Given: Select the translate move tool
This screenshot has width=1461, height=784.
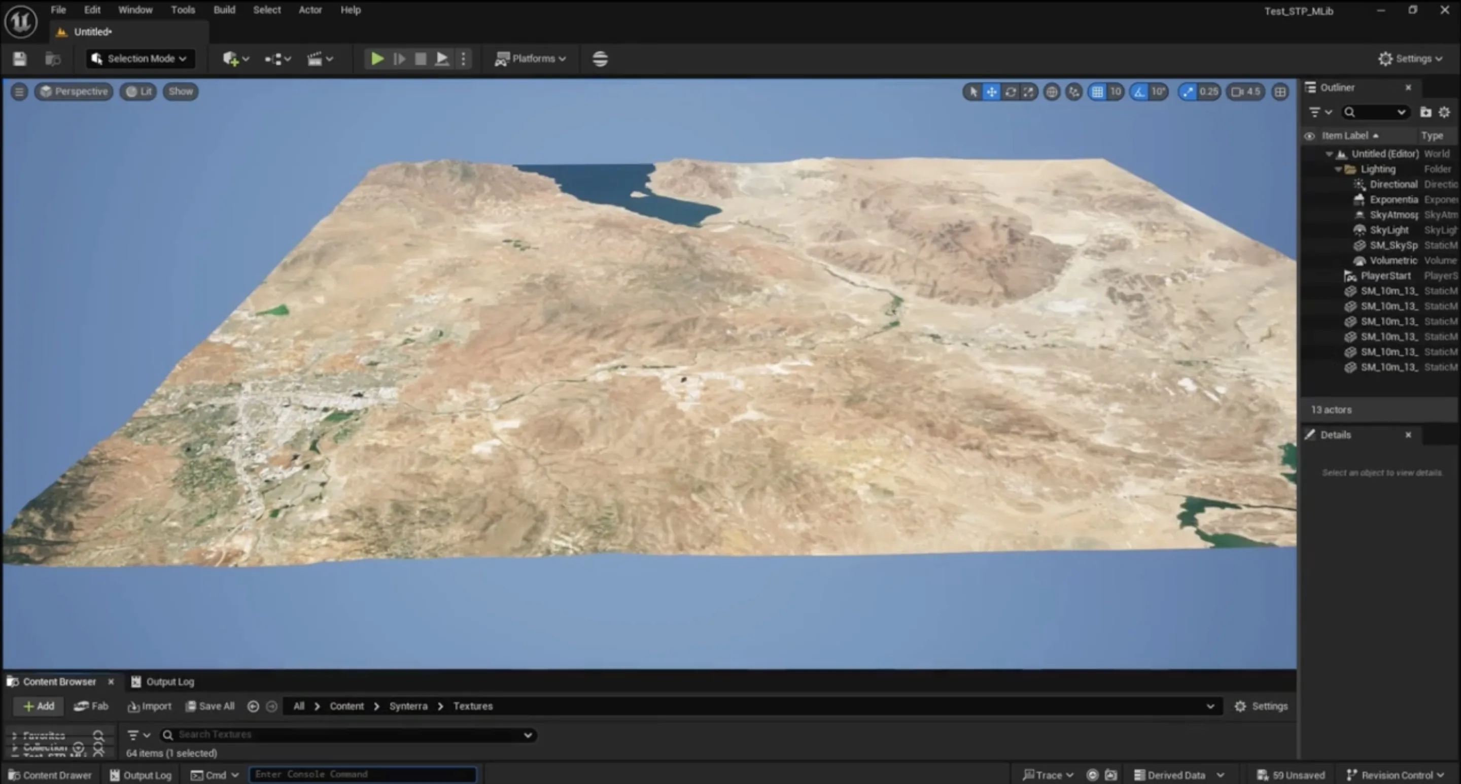Looking at the screenshot, I should pyautogui.click(x=991, y=91).
